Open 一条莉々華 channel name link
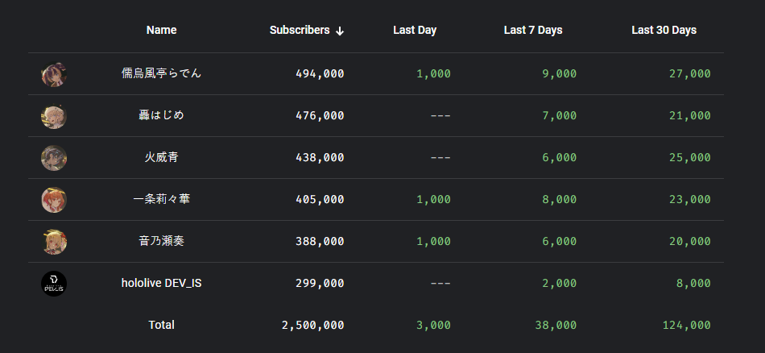765x353 pixels. (161, 199)
